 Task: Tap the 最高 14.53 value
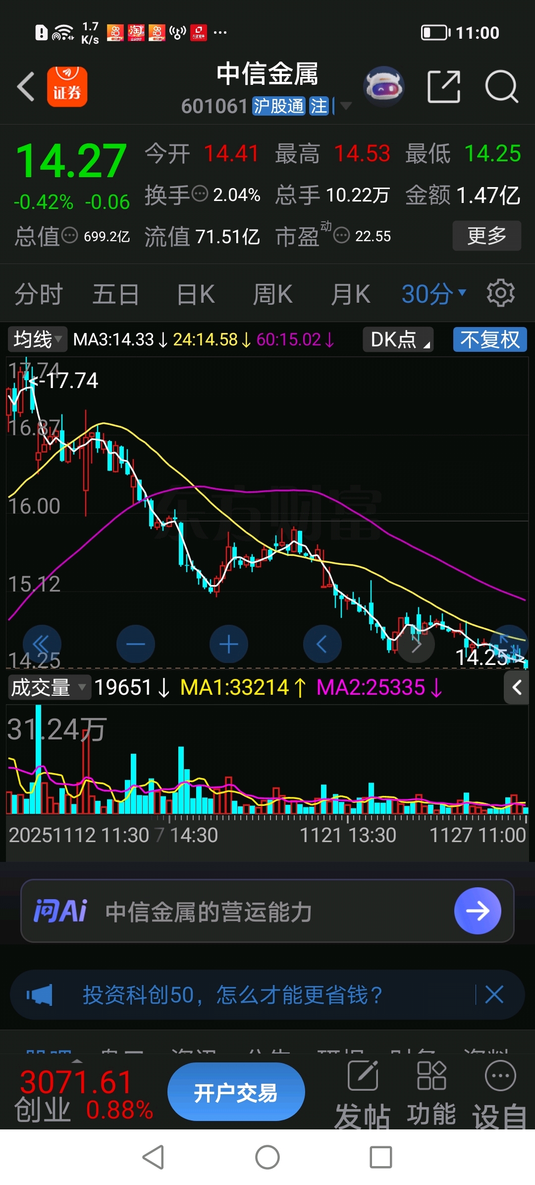(362, 153)
